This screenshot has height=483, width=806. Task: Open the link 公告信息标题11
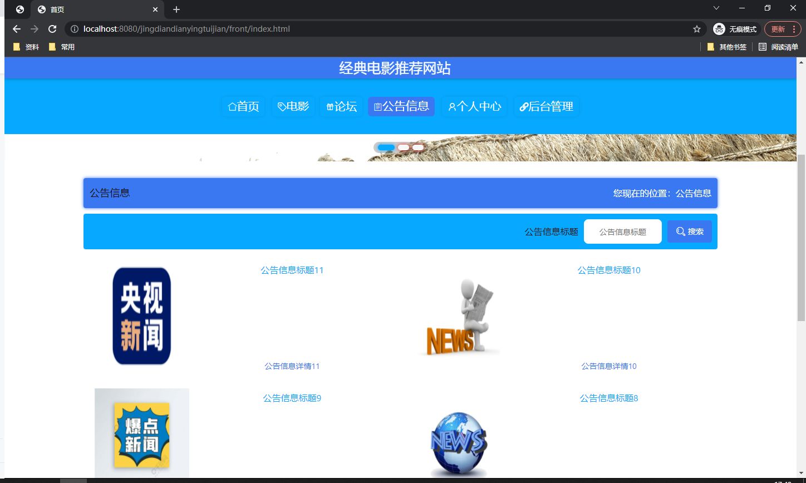(x=291, y=270)
